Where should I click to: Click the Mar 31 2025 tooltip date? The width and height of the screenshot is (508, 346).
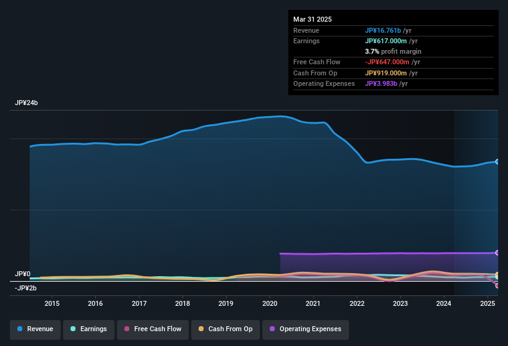pyautogui.click(x=312, y=19)
